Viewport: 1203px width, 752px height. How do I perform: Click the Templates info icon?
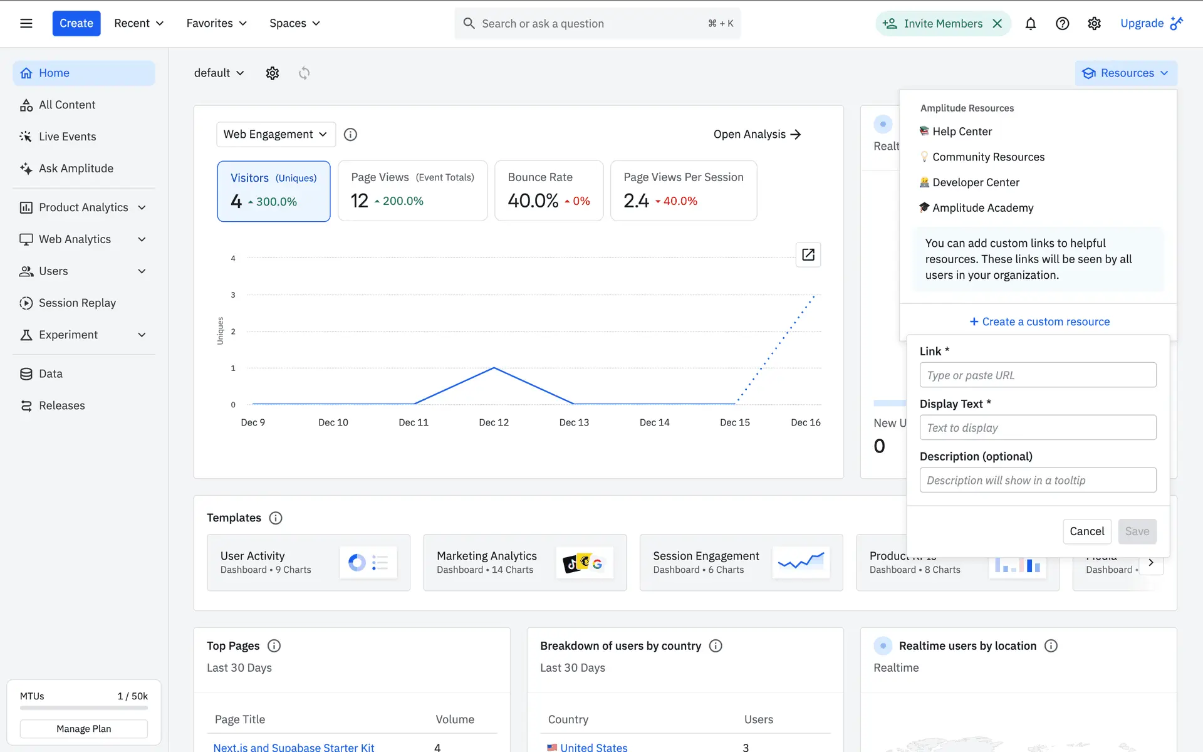[x=275, y=518]
